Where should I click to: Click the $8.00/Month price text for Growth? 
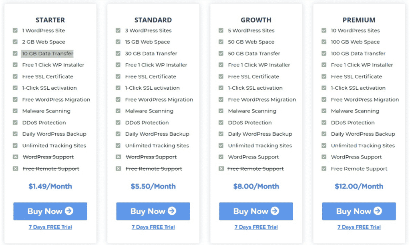pos(256,186)
